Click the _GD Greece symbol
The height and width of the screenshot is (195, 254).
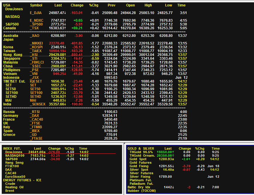pos(33,135)
